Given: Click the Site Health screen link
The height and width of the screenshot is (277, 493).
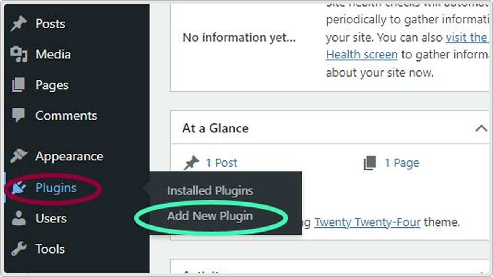Looking at the screenshot, I should (361, 54).
